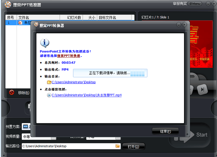Click the output path input field
The width and height of the screenshot is (217, 157).
click(71, 146)
